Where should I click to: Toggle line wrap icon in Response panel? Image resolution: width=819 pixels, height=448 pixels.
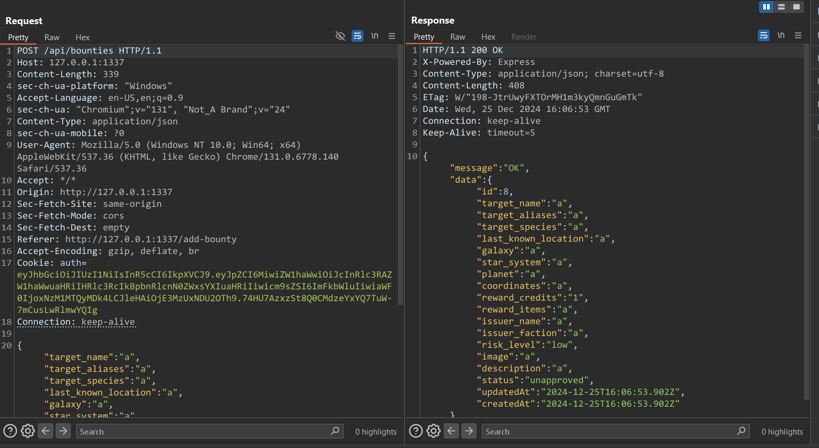point(764,35)
